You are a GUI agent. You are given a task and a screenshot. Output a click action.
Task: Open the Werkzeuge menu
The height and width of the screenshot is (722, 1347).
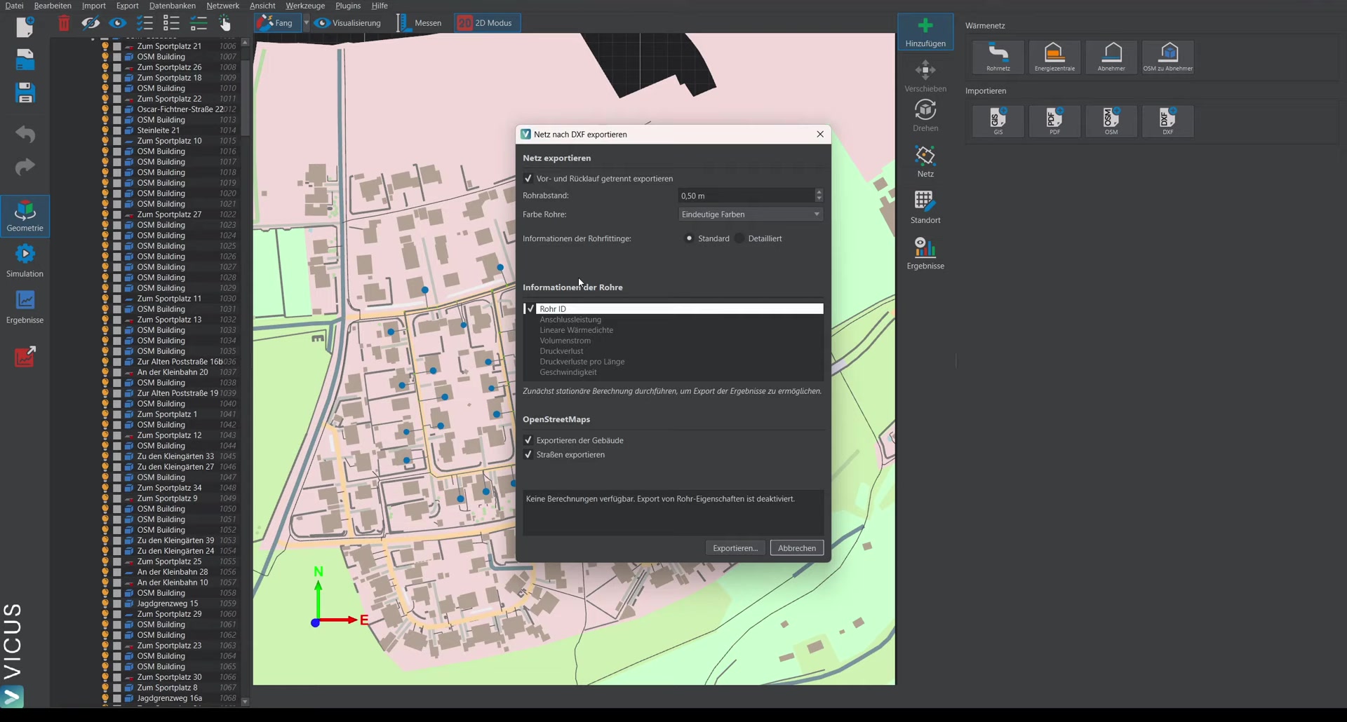point(305,6)
